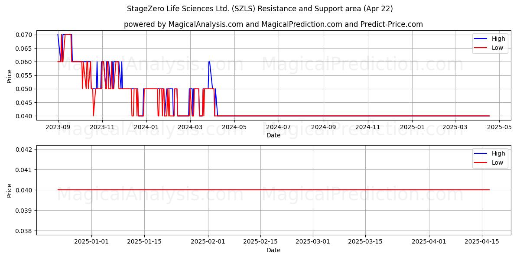This screenshot has width=520, height=260.
Task: Click the '2024-07' date tick label
Action: 279,127
